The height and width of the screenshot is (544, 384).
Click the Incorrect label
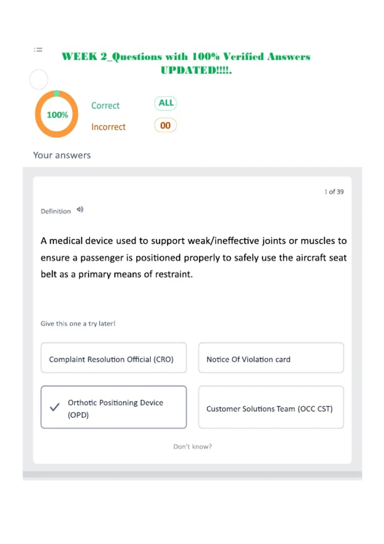point(108,127)
